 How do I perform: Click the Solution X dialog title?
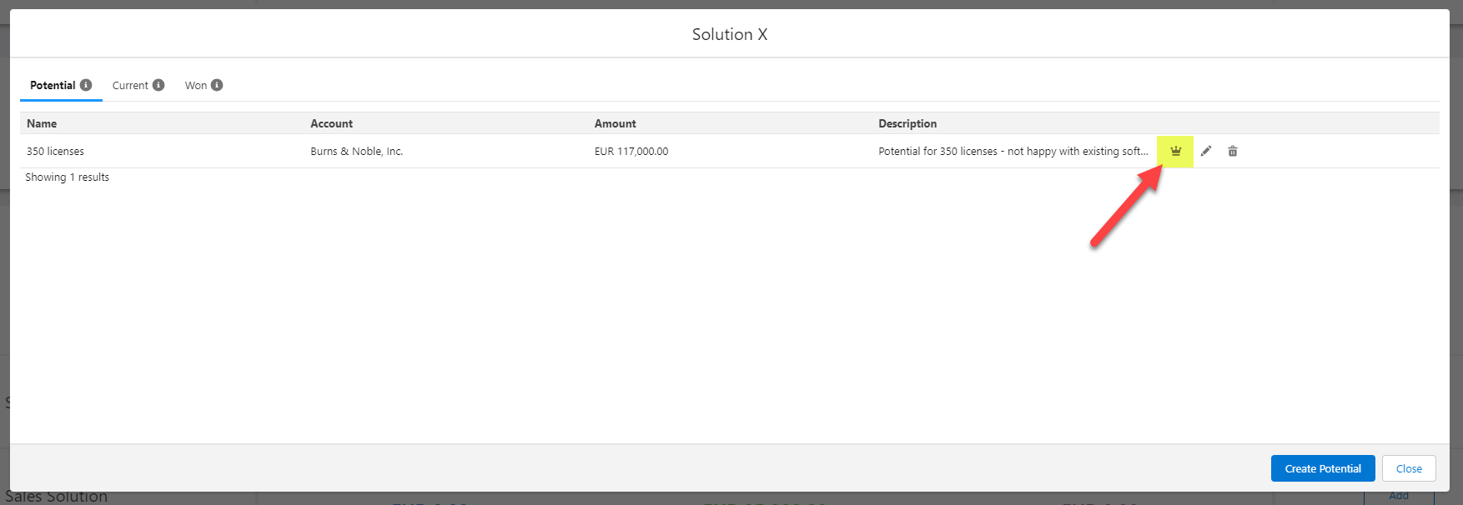[729, 34]
